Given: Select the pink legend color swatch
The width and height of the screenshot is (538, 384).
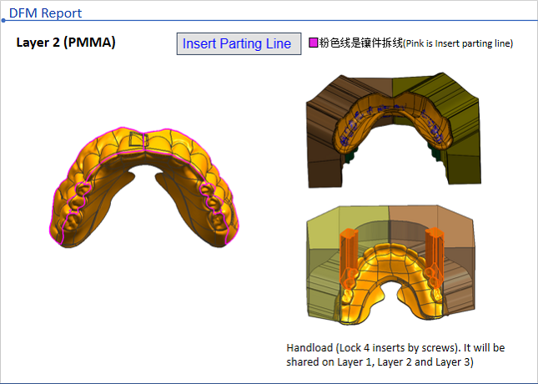Looking at the screenshot, I should 313,43.
